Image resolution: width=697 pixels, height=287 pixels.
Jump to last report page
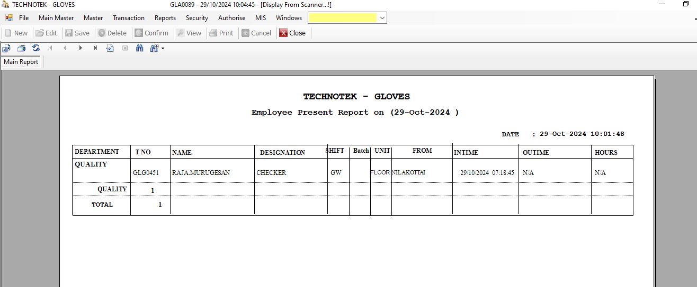(95, 48)
